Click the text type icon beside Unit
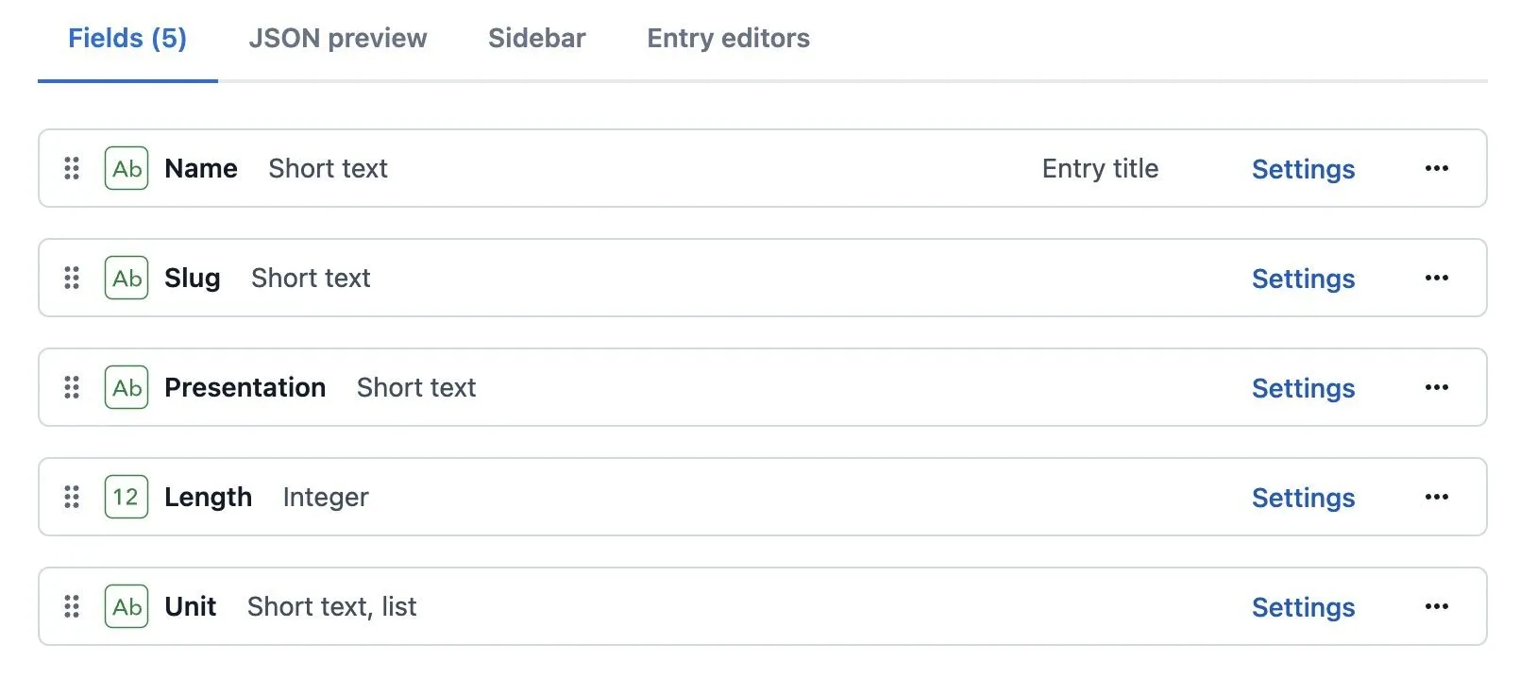Viewport: 1537px width, 678px height. coord(127,606)
